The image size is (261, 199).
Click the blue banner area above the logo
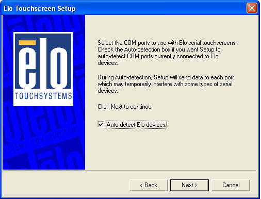44,24
